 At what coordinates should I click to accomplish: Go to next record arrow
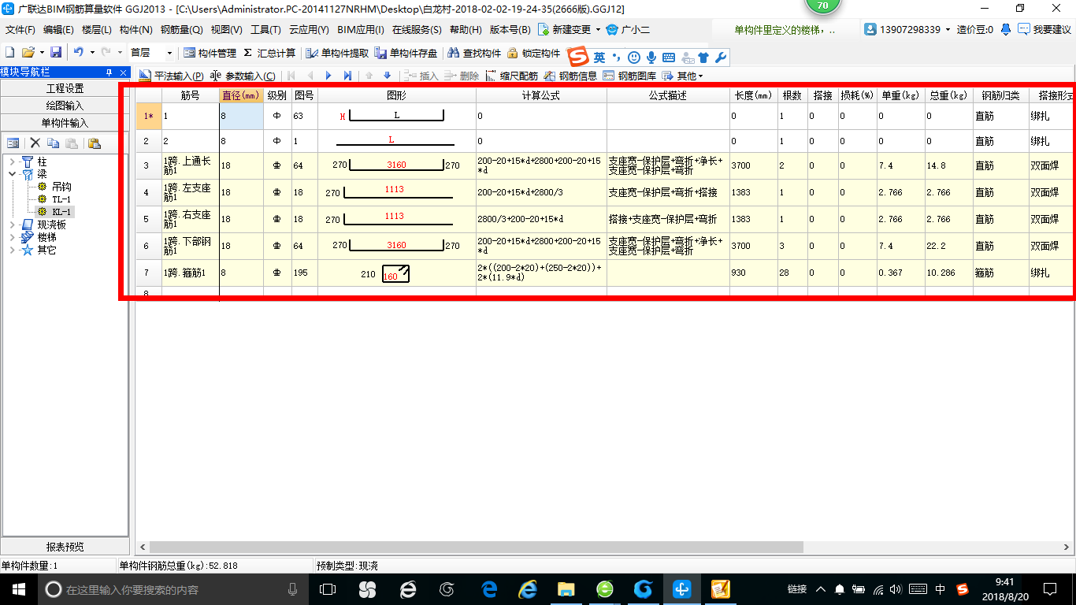pyautogui.click(x=328, y=76)
